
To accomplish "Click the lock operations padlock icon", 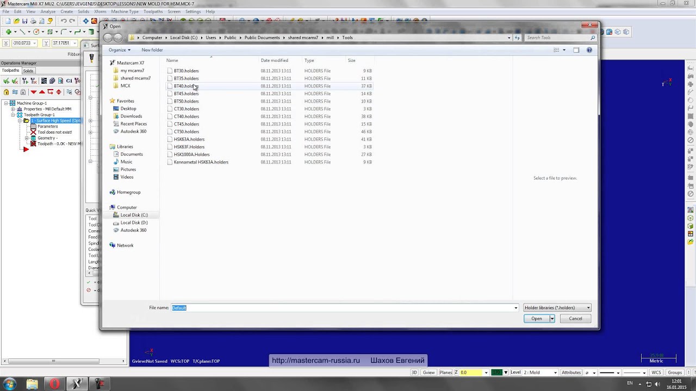I will click(6, 92).
